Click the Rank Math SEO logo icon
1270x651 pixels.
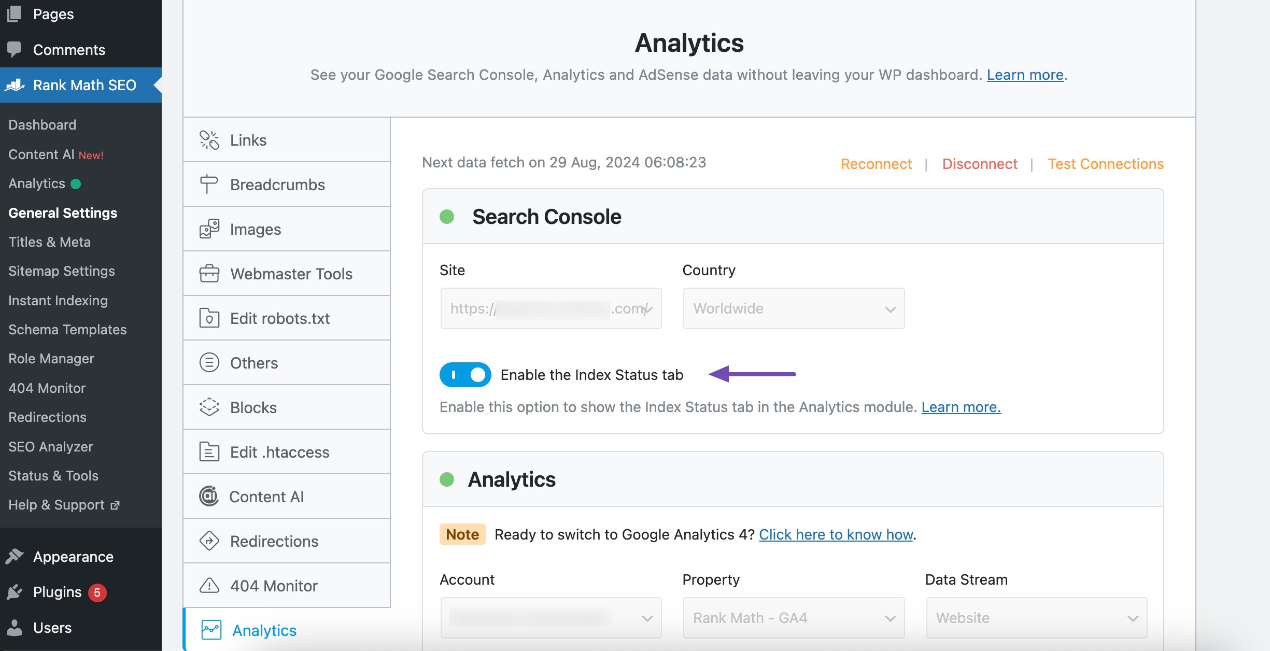[15, 85]
